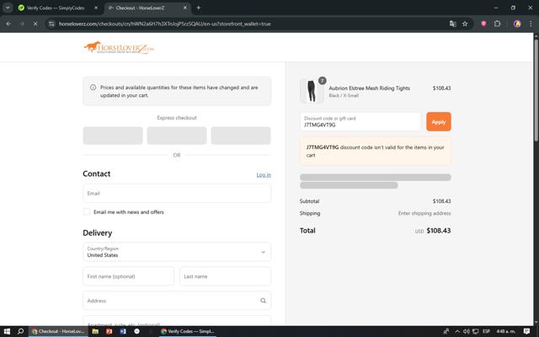Show hidden system tray icons

[457, 331]
